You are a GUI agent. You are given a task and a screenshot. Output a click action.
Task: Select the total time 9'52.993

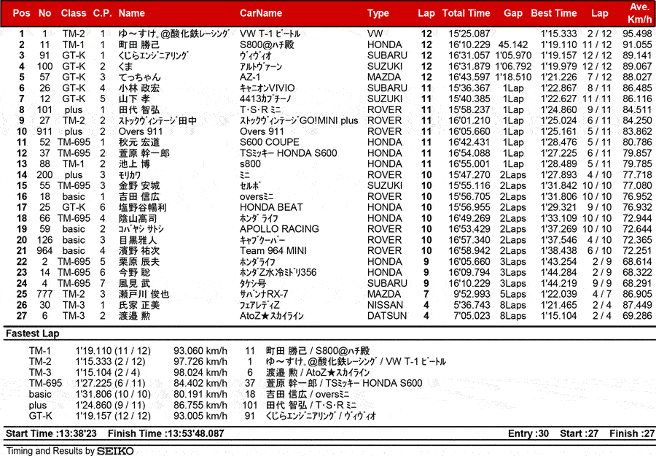click(x=472, y=294)
